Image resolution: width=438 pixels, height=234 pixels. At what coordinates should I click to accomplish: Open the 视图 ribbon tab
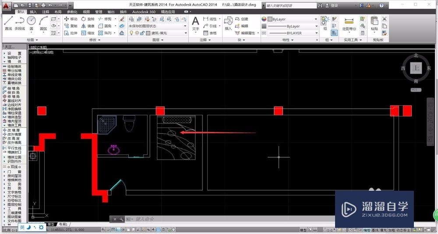(86, 12)
